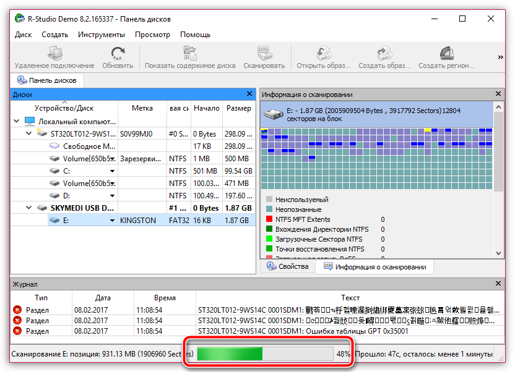Click the E: partition drive icon
The height and width of the screenshot is (372, 515).
coord(54,220)
